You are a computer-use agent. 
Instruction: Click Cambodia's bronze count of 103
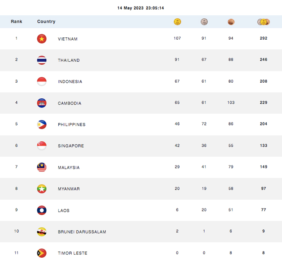tap(231, 103)
